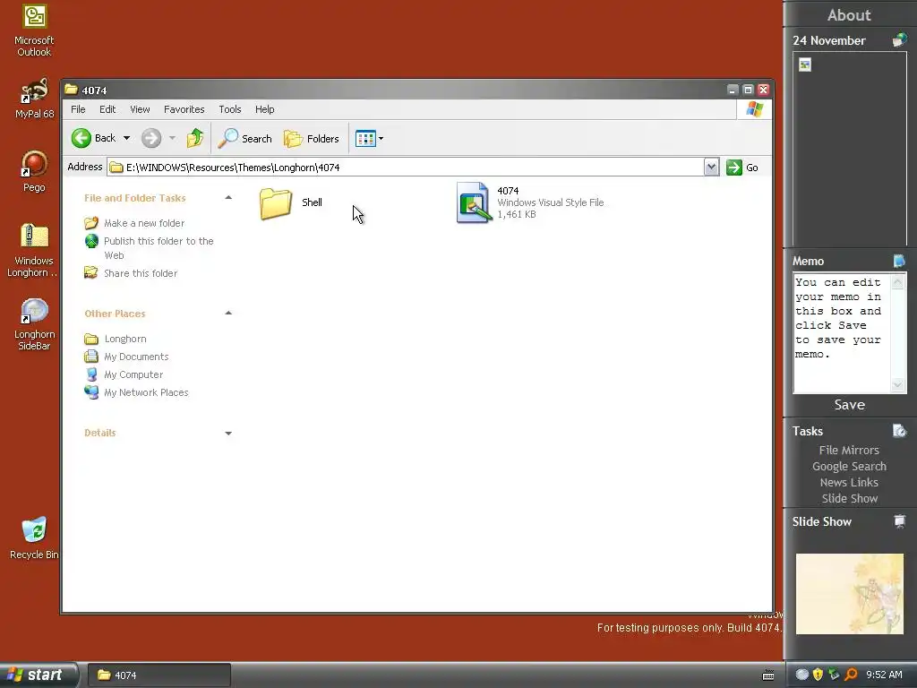
Task: Collapse the File and Folder Tasks section
Action: click(x=228, y=198)
